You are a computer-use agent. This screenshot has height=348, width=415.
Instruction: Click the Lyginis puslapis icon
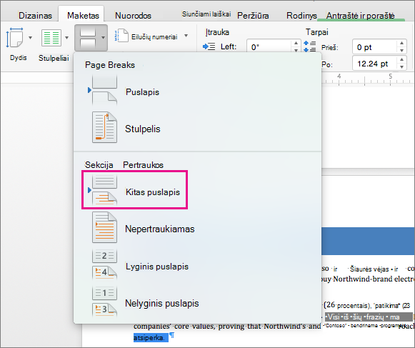tap(104, 264)
